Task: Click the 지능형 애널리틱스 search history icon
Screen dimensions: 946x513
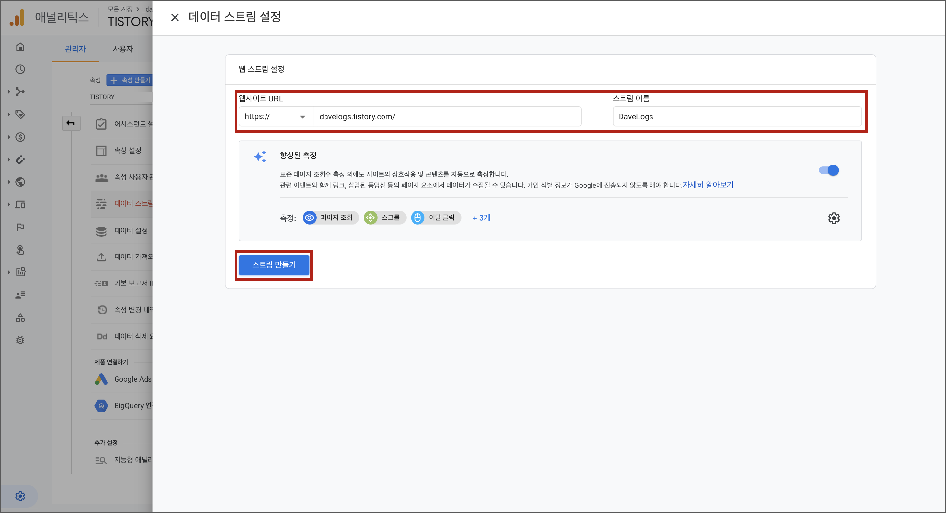Action: [101, 460]
